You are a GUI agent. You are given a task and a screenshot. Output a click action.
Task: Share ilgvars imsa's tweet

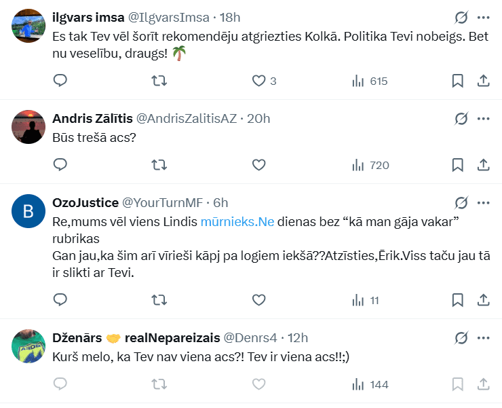[x=484, y=81]
